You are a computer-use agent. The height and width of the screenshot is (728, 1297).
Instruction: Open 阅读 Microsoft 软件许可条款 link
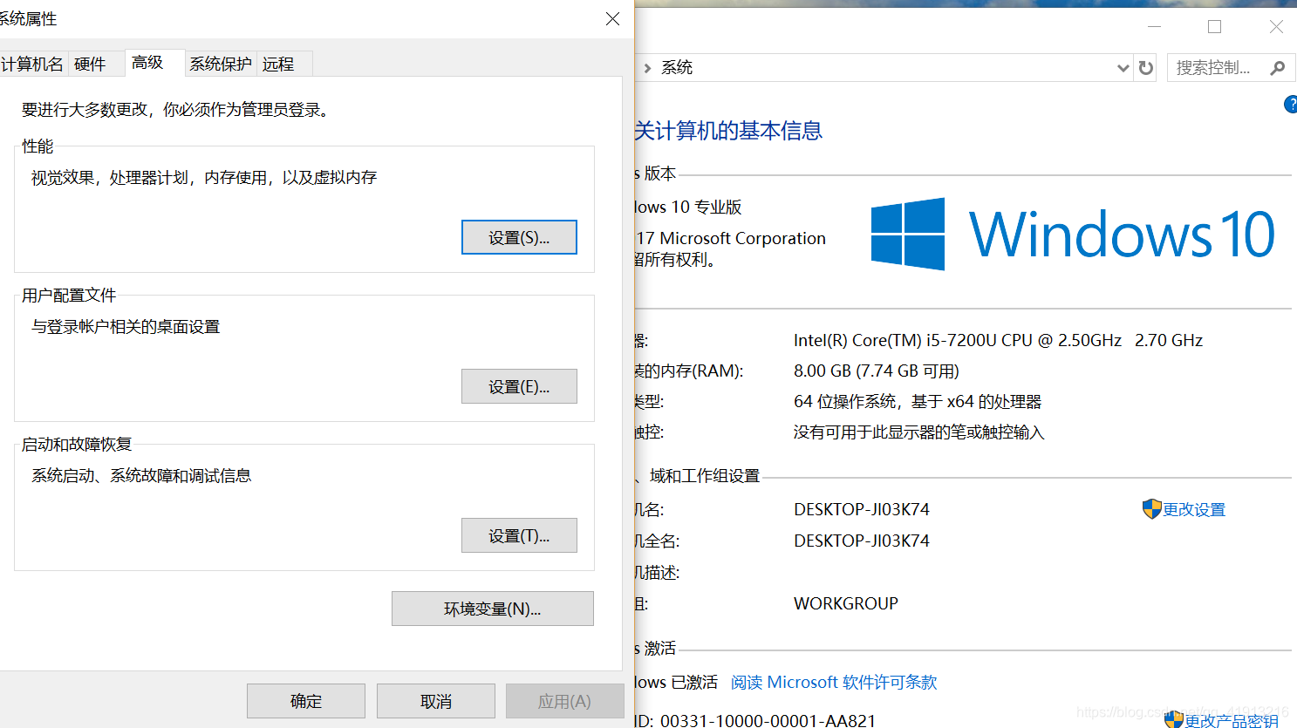[834, 682]
